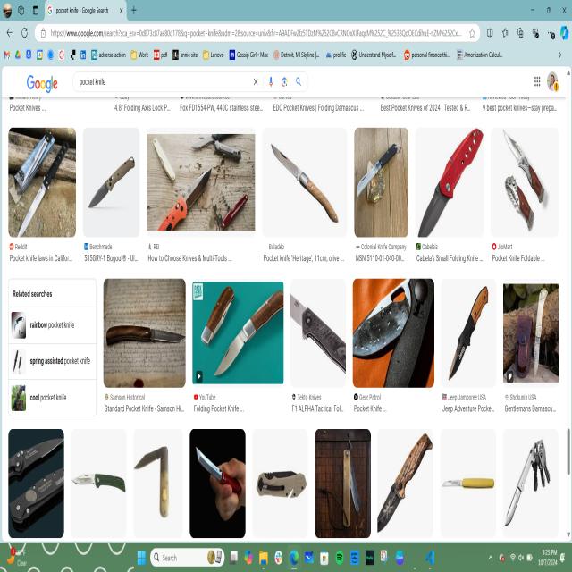The height and width of the screenshot is (572, 572).
Task: Select spring assisted pocket knife related search
Action: (x=52, y=361)
